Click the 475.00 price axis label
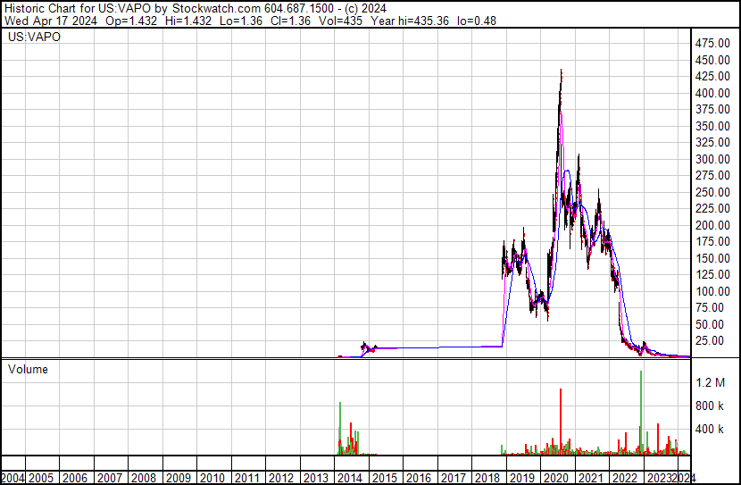741x485 pixels. tap(713, 43)
